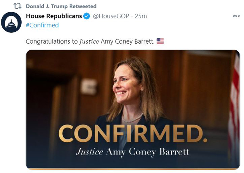This screenshot has height=173, width=244.
Task: Click the American flag emoji in the tweet text
Action: [160, 41]
